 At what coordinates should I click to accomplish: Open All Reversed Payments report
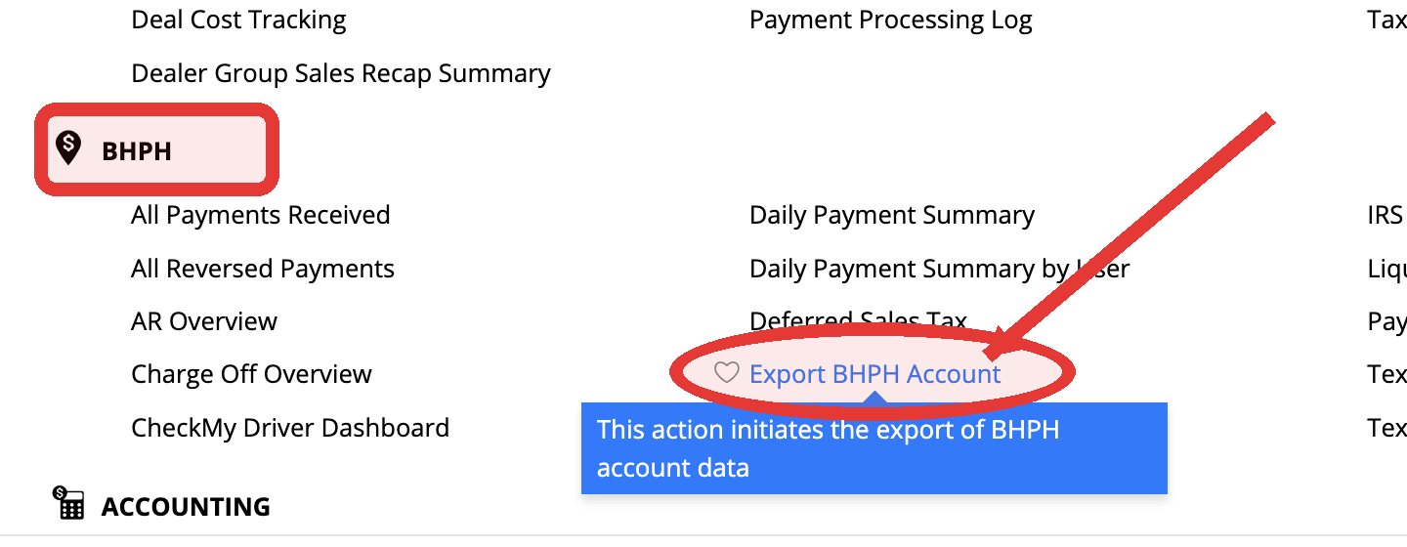point(263,269)
